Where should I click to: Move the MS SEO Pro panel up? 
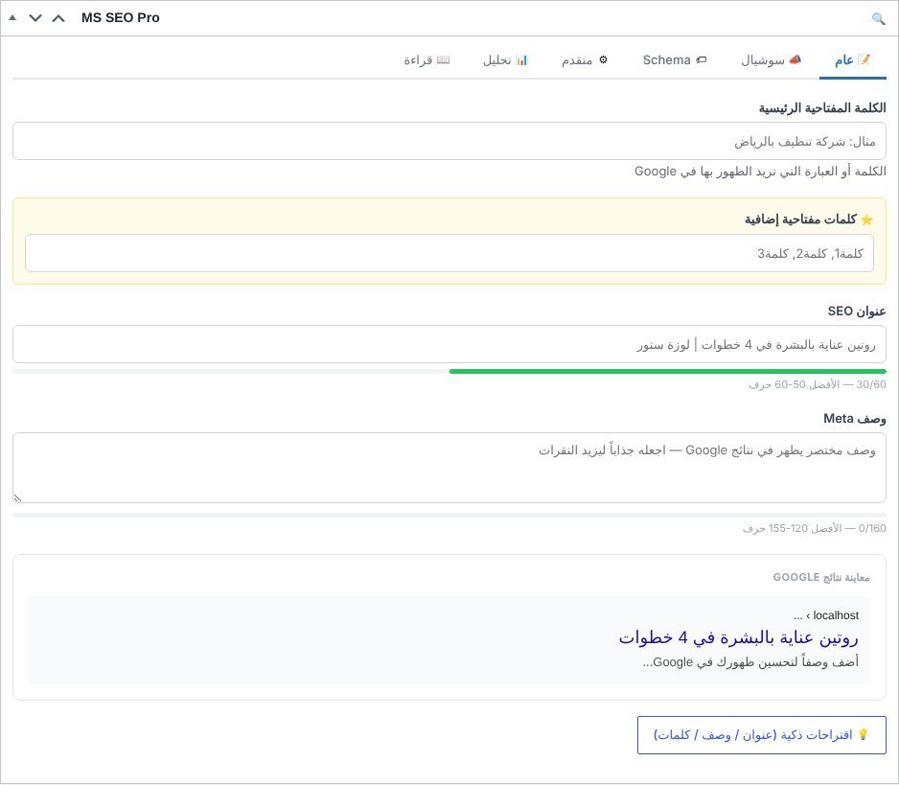click(58, 18)
